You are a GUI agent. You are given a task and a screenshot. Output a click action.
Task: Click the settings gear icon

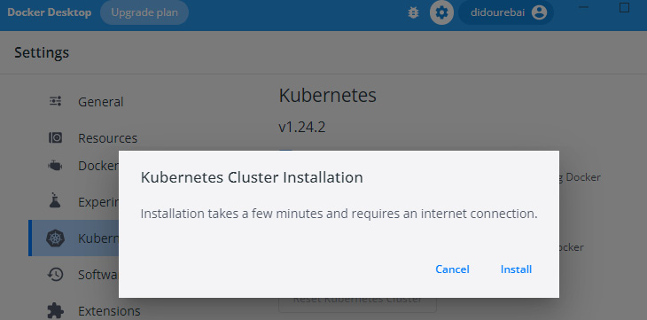pyautogui.click(x=441, y=12)
